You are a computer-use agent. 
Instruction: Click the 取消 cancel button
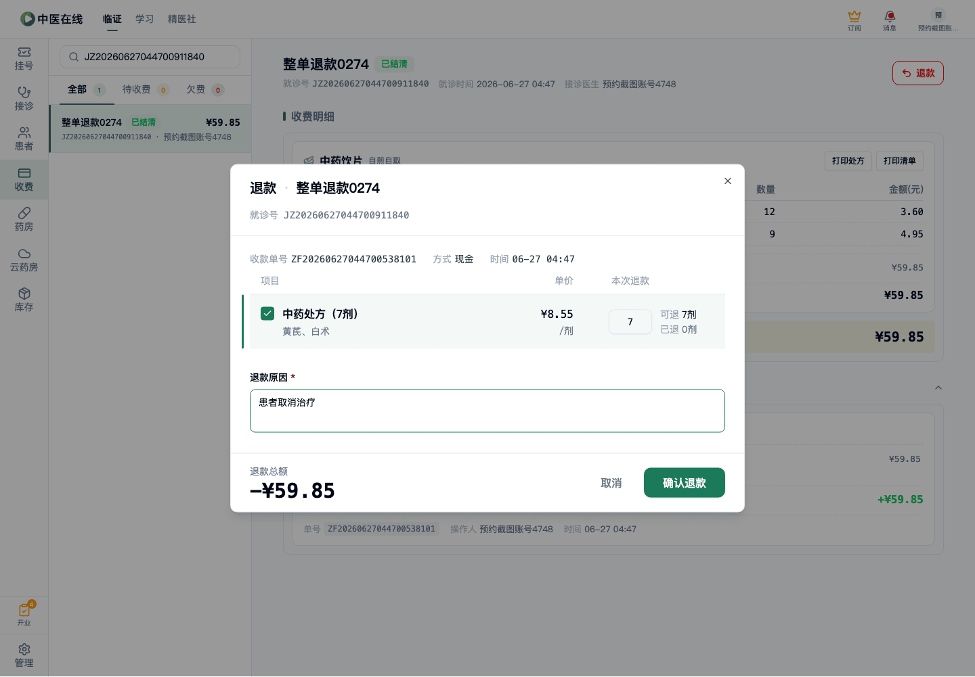tap(611, 483)
